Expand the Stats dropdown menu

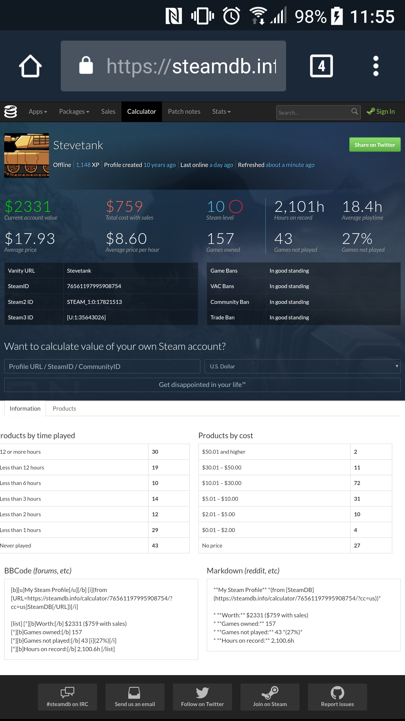pyautogui.click(x=221, y=112)
